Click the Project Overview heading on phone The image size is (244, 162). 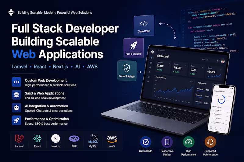pyautogui.click(x=220, y=91)
